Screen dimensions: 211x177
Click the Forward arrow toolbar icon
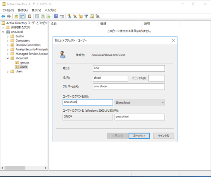[9, 16]
